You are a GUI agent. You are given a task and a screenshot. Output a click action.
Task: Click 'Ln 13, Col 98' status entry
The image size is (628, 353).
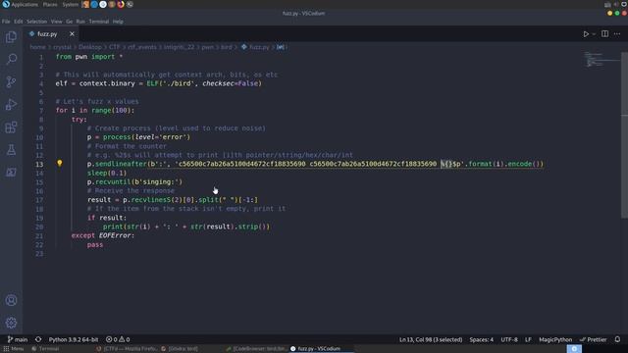click(x=431, y=339)
